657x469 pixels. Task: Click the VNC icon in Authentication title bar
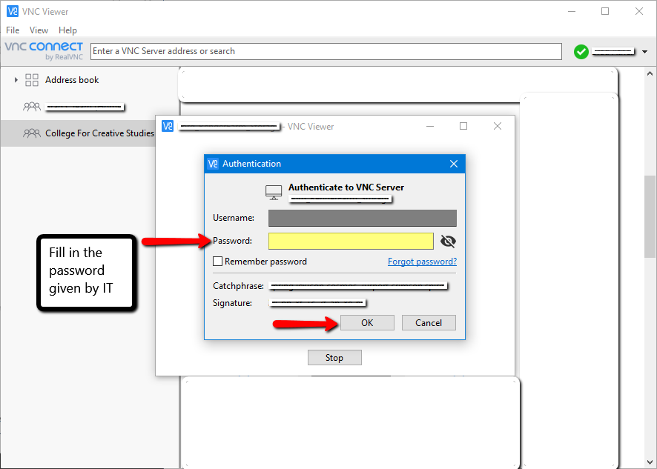[x=213, y=164]
